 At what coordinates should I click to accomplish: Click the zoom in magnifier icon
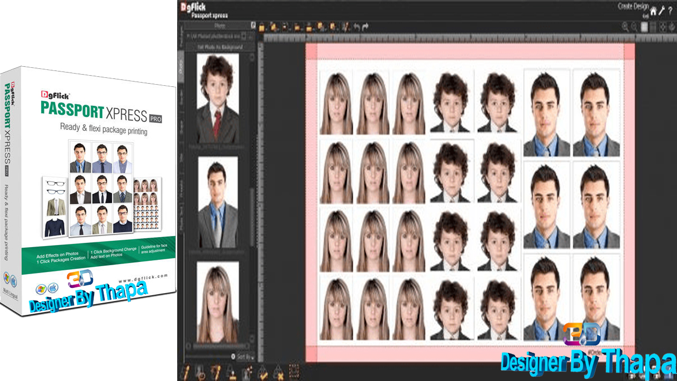(x=626, y=26)
